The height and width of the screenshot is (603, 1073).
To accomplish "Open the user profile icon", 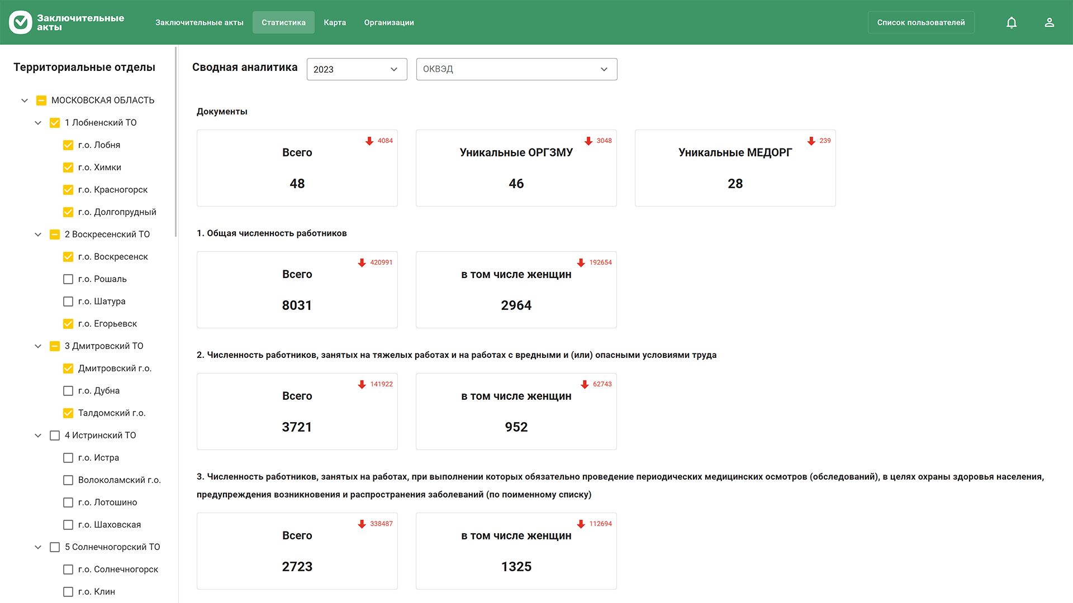I will pyautogui.click(x=1050, y=22).
